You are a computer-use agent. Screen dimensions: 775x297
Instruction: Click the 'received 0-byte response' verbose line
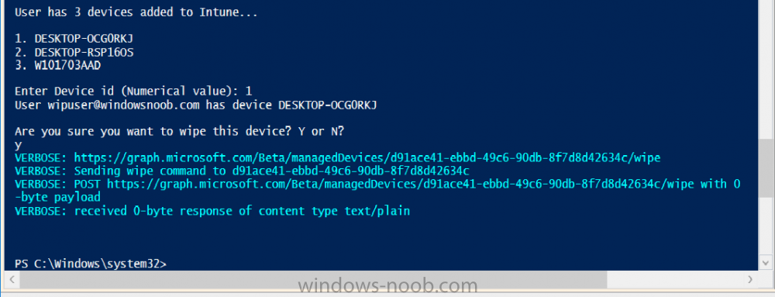[212, 211]
